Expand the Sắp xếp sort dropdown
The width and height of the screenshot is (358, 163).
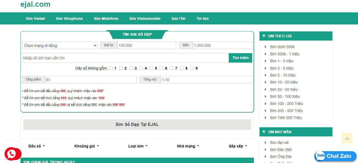click(238, 146)
